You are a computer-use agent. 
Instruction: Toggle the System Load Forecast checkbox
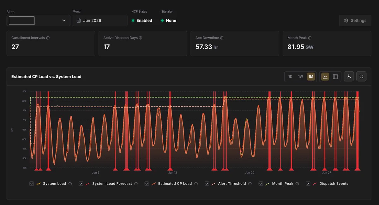click(81, 184)
